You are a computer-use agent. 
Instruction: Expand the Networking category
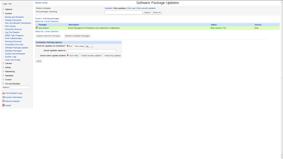point(3,71)
